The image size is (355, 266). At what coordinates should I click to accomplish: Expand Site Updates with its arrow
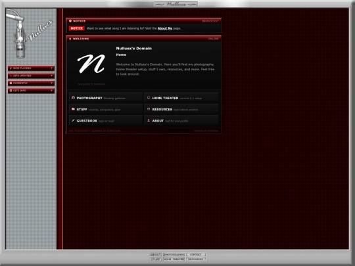pos(52,76)
